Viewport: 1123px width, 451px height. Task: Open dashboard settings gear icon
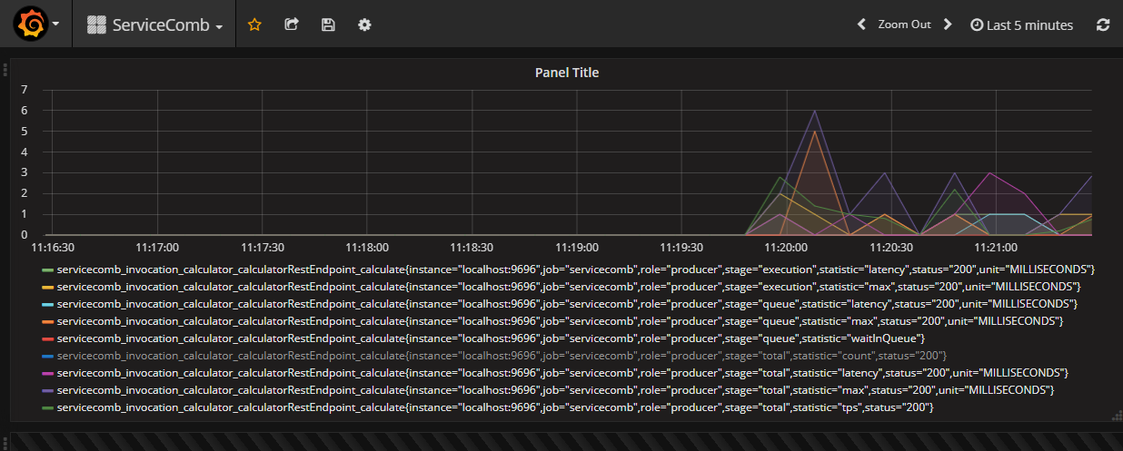point(364,25)
